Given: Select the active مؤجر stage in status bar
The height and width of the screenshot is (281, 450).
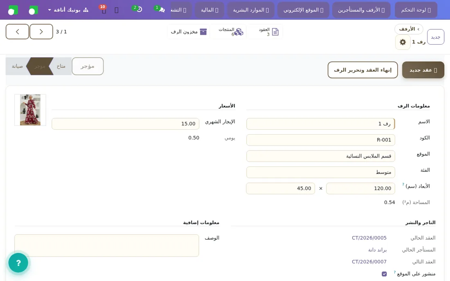Looking at the screenshot, I should click(40, 66).
